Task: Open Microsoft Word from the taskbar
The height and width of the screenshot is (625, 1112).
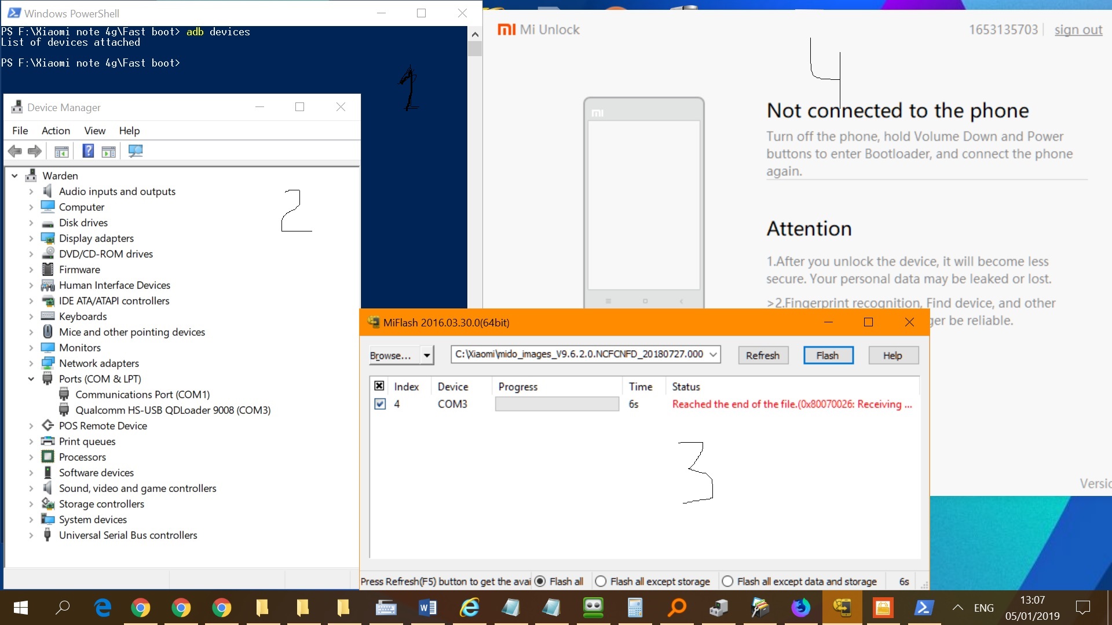Action: tap(427, 608)
